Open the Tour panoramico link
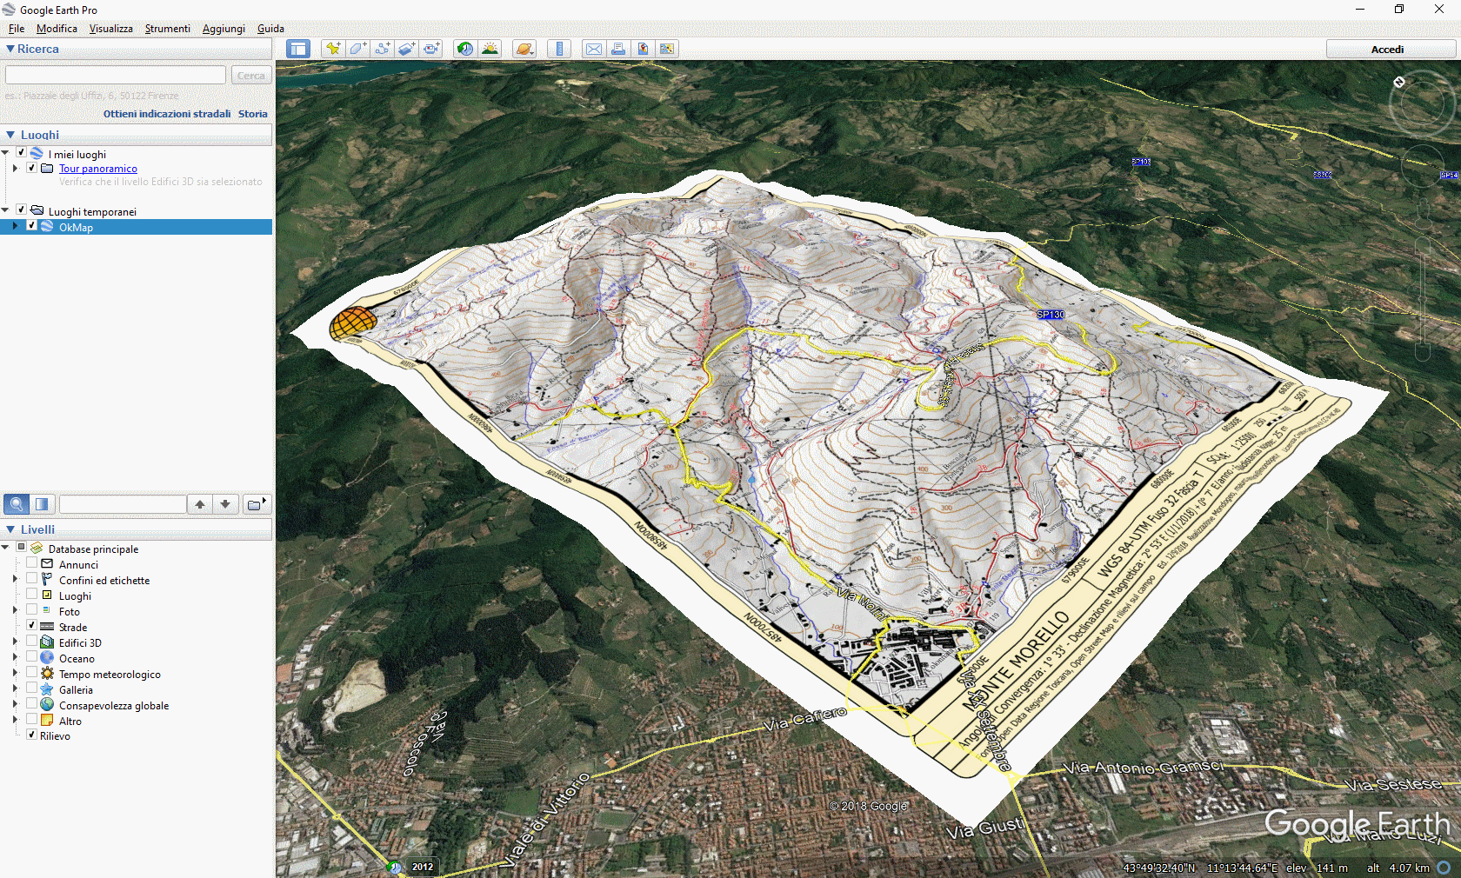The width and height of the screenshot is (1461, 878). click(98, 169)
